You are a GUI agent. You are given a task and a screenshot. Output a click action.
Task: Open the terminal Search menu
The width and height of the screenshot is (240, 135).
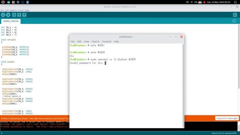[95, 42]
